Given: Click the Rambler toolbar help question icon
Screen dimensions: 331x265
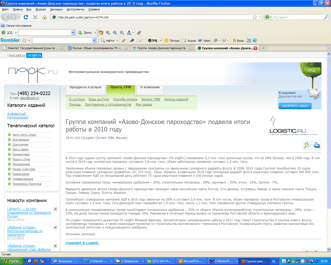Looking at the screenshot, I should pyautogui.click(x=255, y=40).
